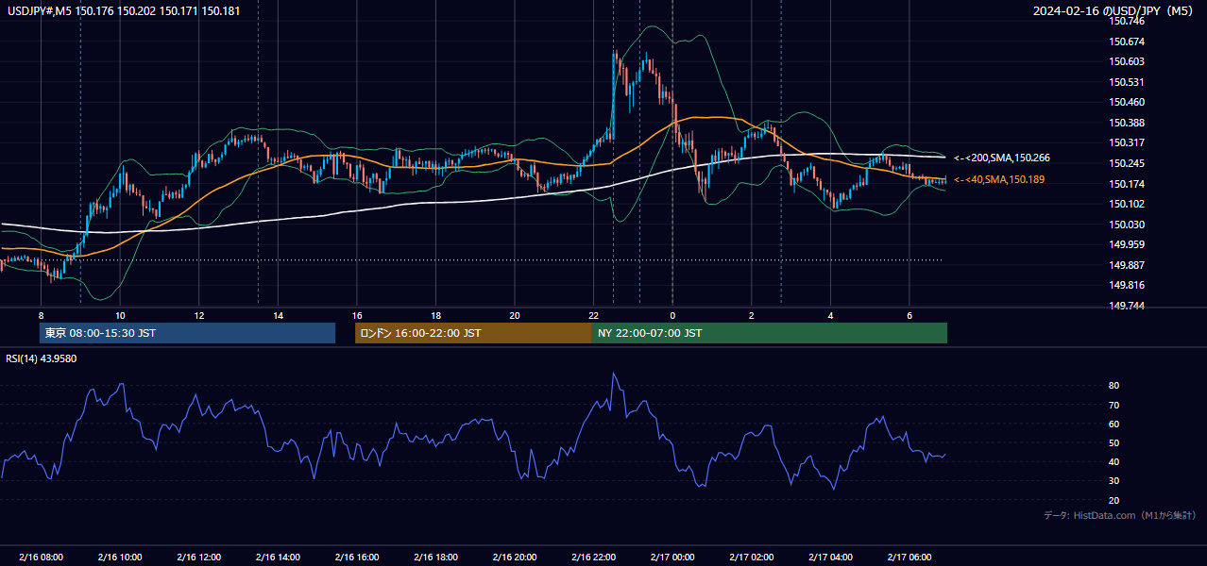Click the 40 SMA label 150.189
Image resolution: width=1207 pixels, height=566 pixels.
(x=999, y=179)
